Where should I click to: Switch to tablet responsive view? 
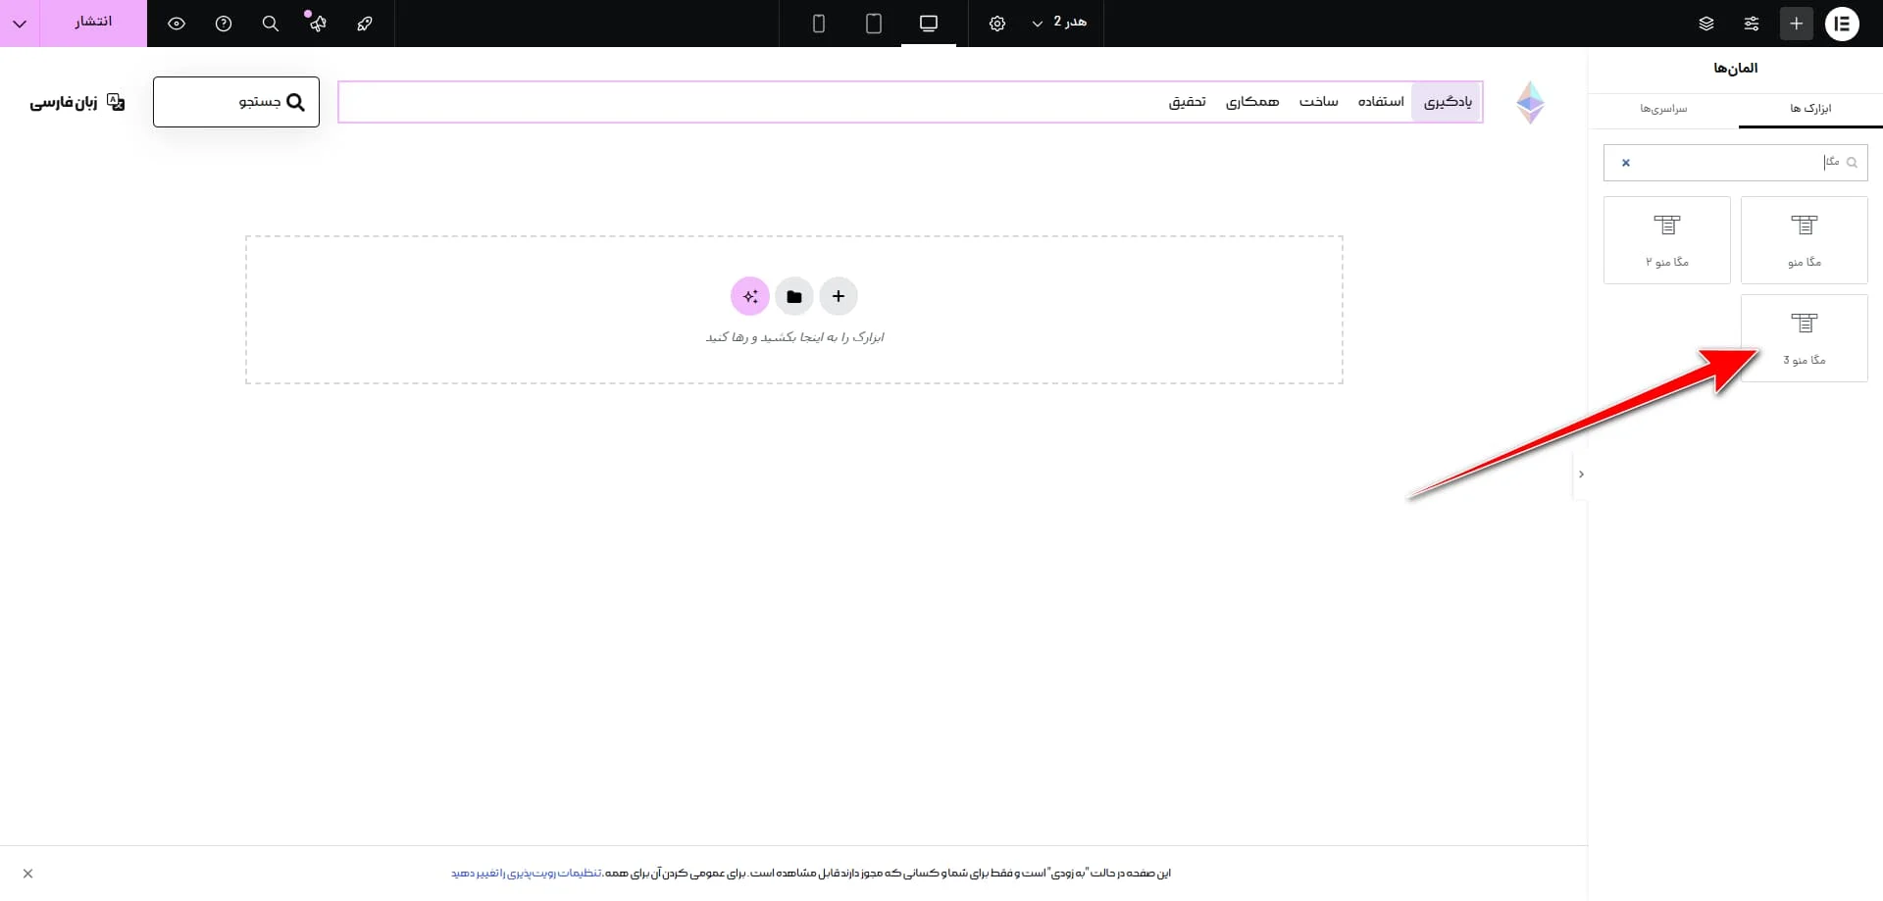(x=874, y=24)
